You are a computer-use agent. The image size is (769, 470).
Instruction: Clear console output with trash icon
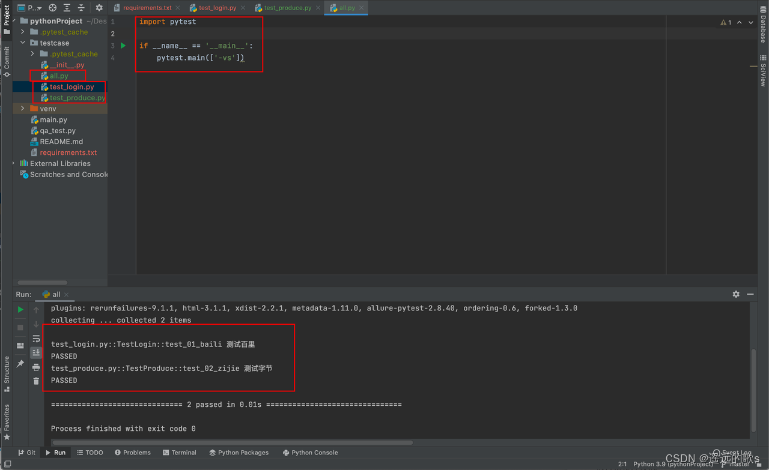pos(36,381)
